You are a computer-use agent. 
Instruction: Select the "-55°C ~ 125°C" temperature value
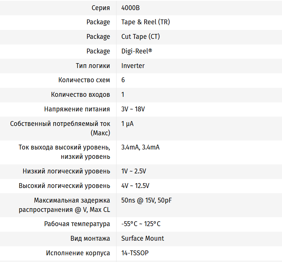(141, 224)
